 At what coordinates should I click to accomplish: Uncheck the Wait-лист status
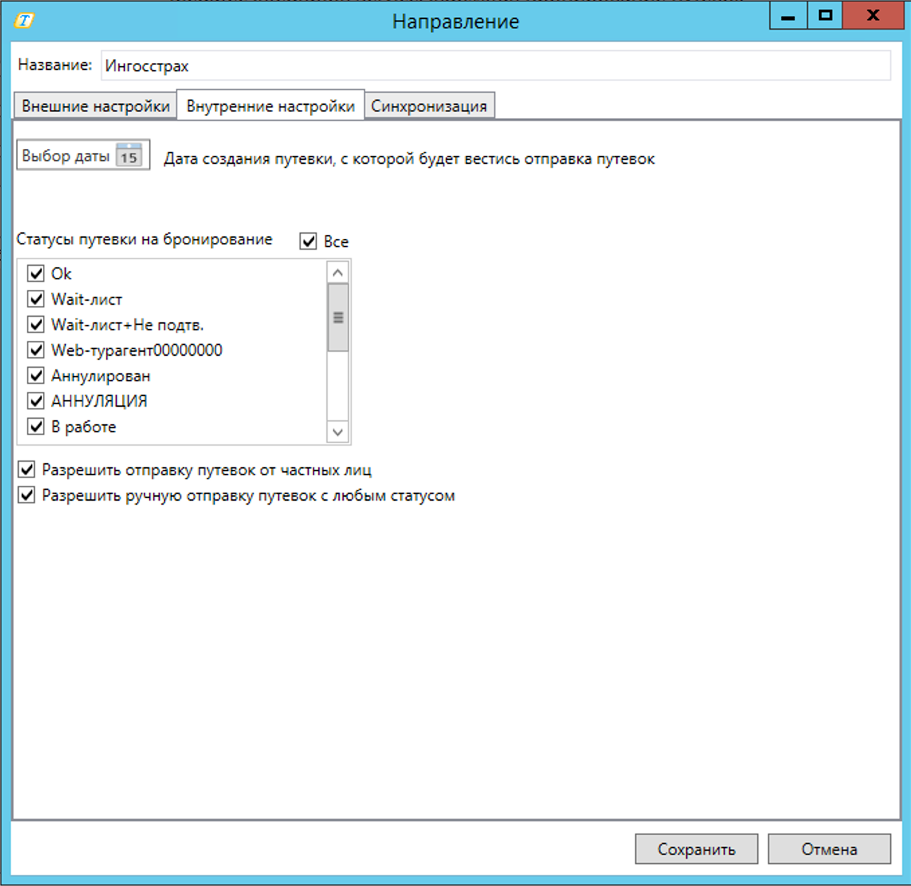(36, 299)
